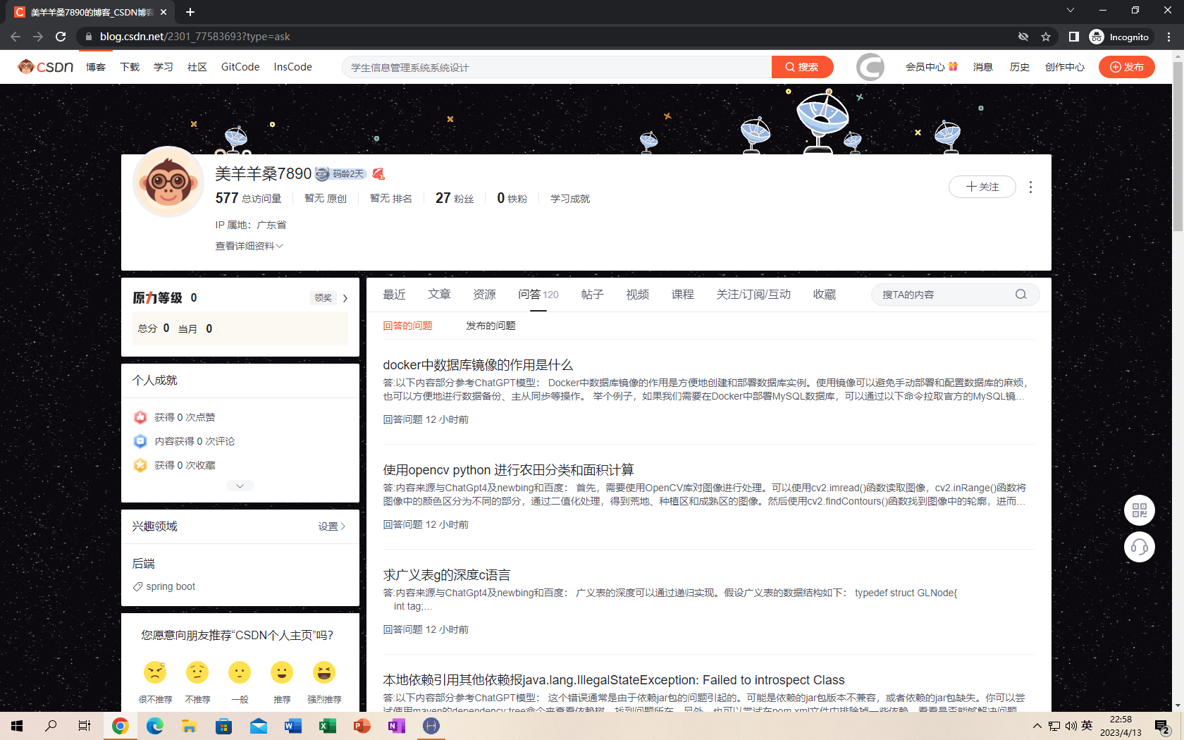Switch to the 最近 tab
Image resolution: width=1184 pixels, height=740 pixels.
[x=394, y=295]
